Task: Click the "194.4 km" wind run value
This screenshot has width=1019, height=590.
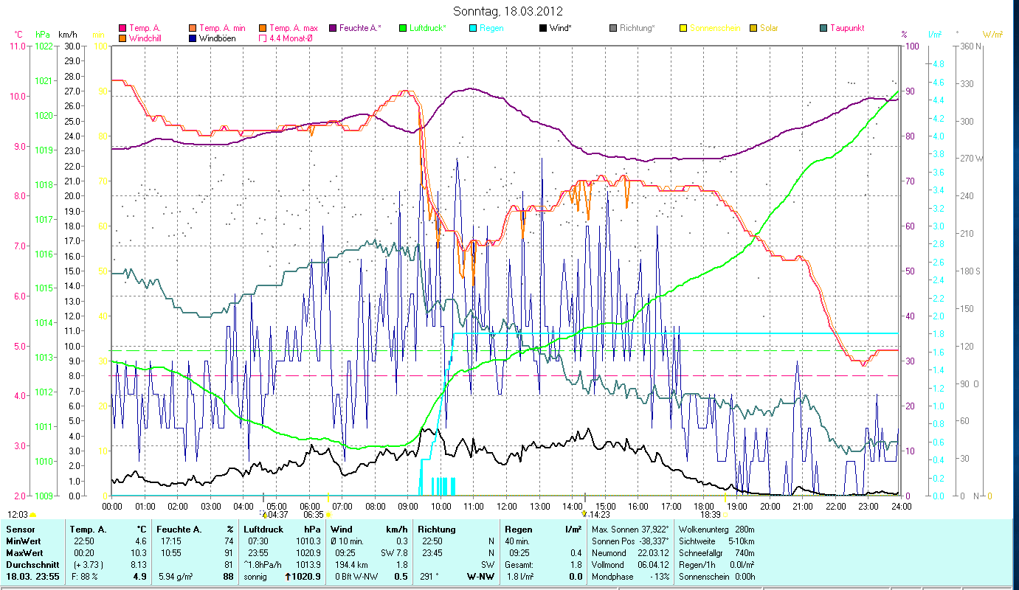Action: [x=351, y=565]
